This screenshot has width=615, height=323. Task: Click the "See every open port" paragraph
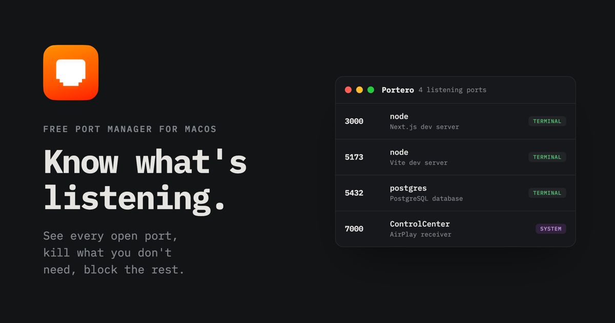(114, 253)
